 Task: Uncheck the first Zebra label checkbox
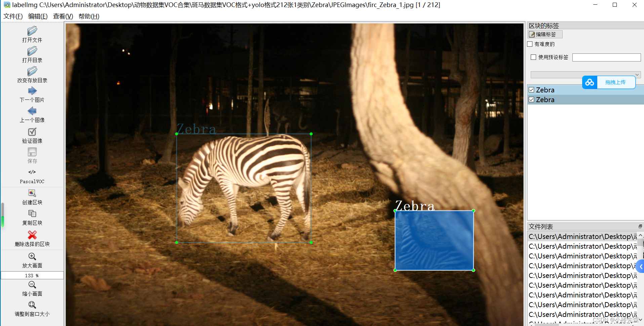(x=531, y=90)
